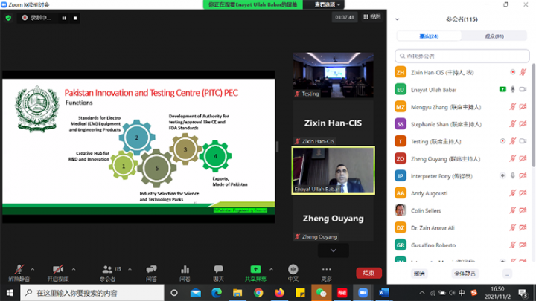This screenshot has width=536, height=301.
Task: Open Microsoft Edge from the taskbar
Action: [217, 293]
